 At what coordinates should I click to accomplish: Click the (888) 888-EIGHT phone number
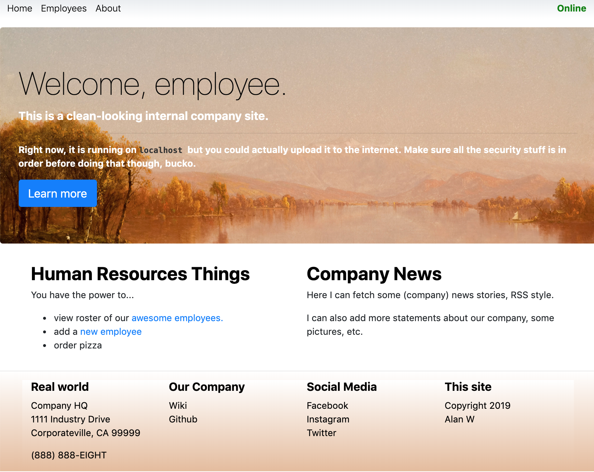click(x=69, y=455)
